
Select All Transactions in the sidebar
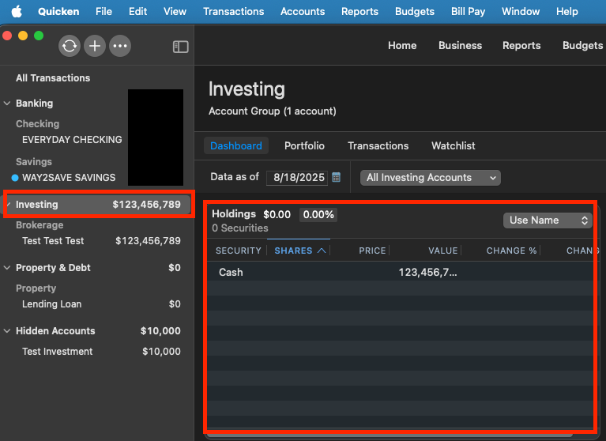pos(53,78)
